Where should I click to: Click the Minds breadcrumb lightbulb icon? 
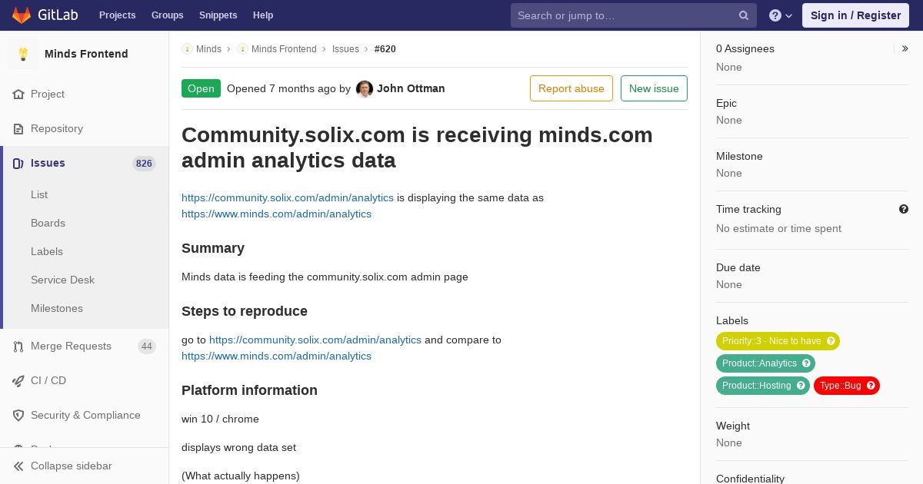187,48
